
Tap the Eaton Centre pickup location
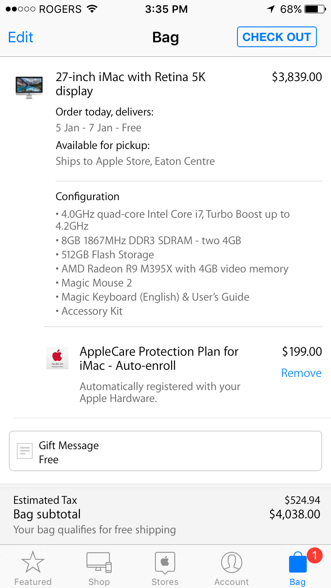[x=135, y=161]
